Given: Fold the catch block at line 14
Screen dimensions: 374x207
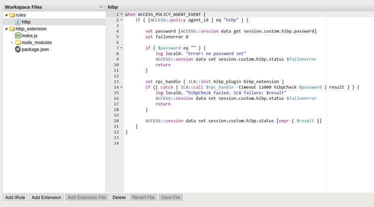Looking at the screenshot, I should [x=121, y=87].
